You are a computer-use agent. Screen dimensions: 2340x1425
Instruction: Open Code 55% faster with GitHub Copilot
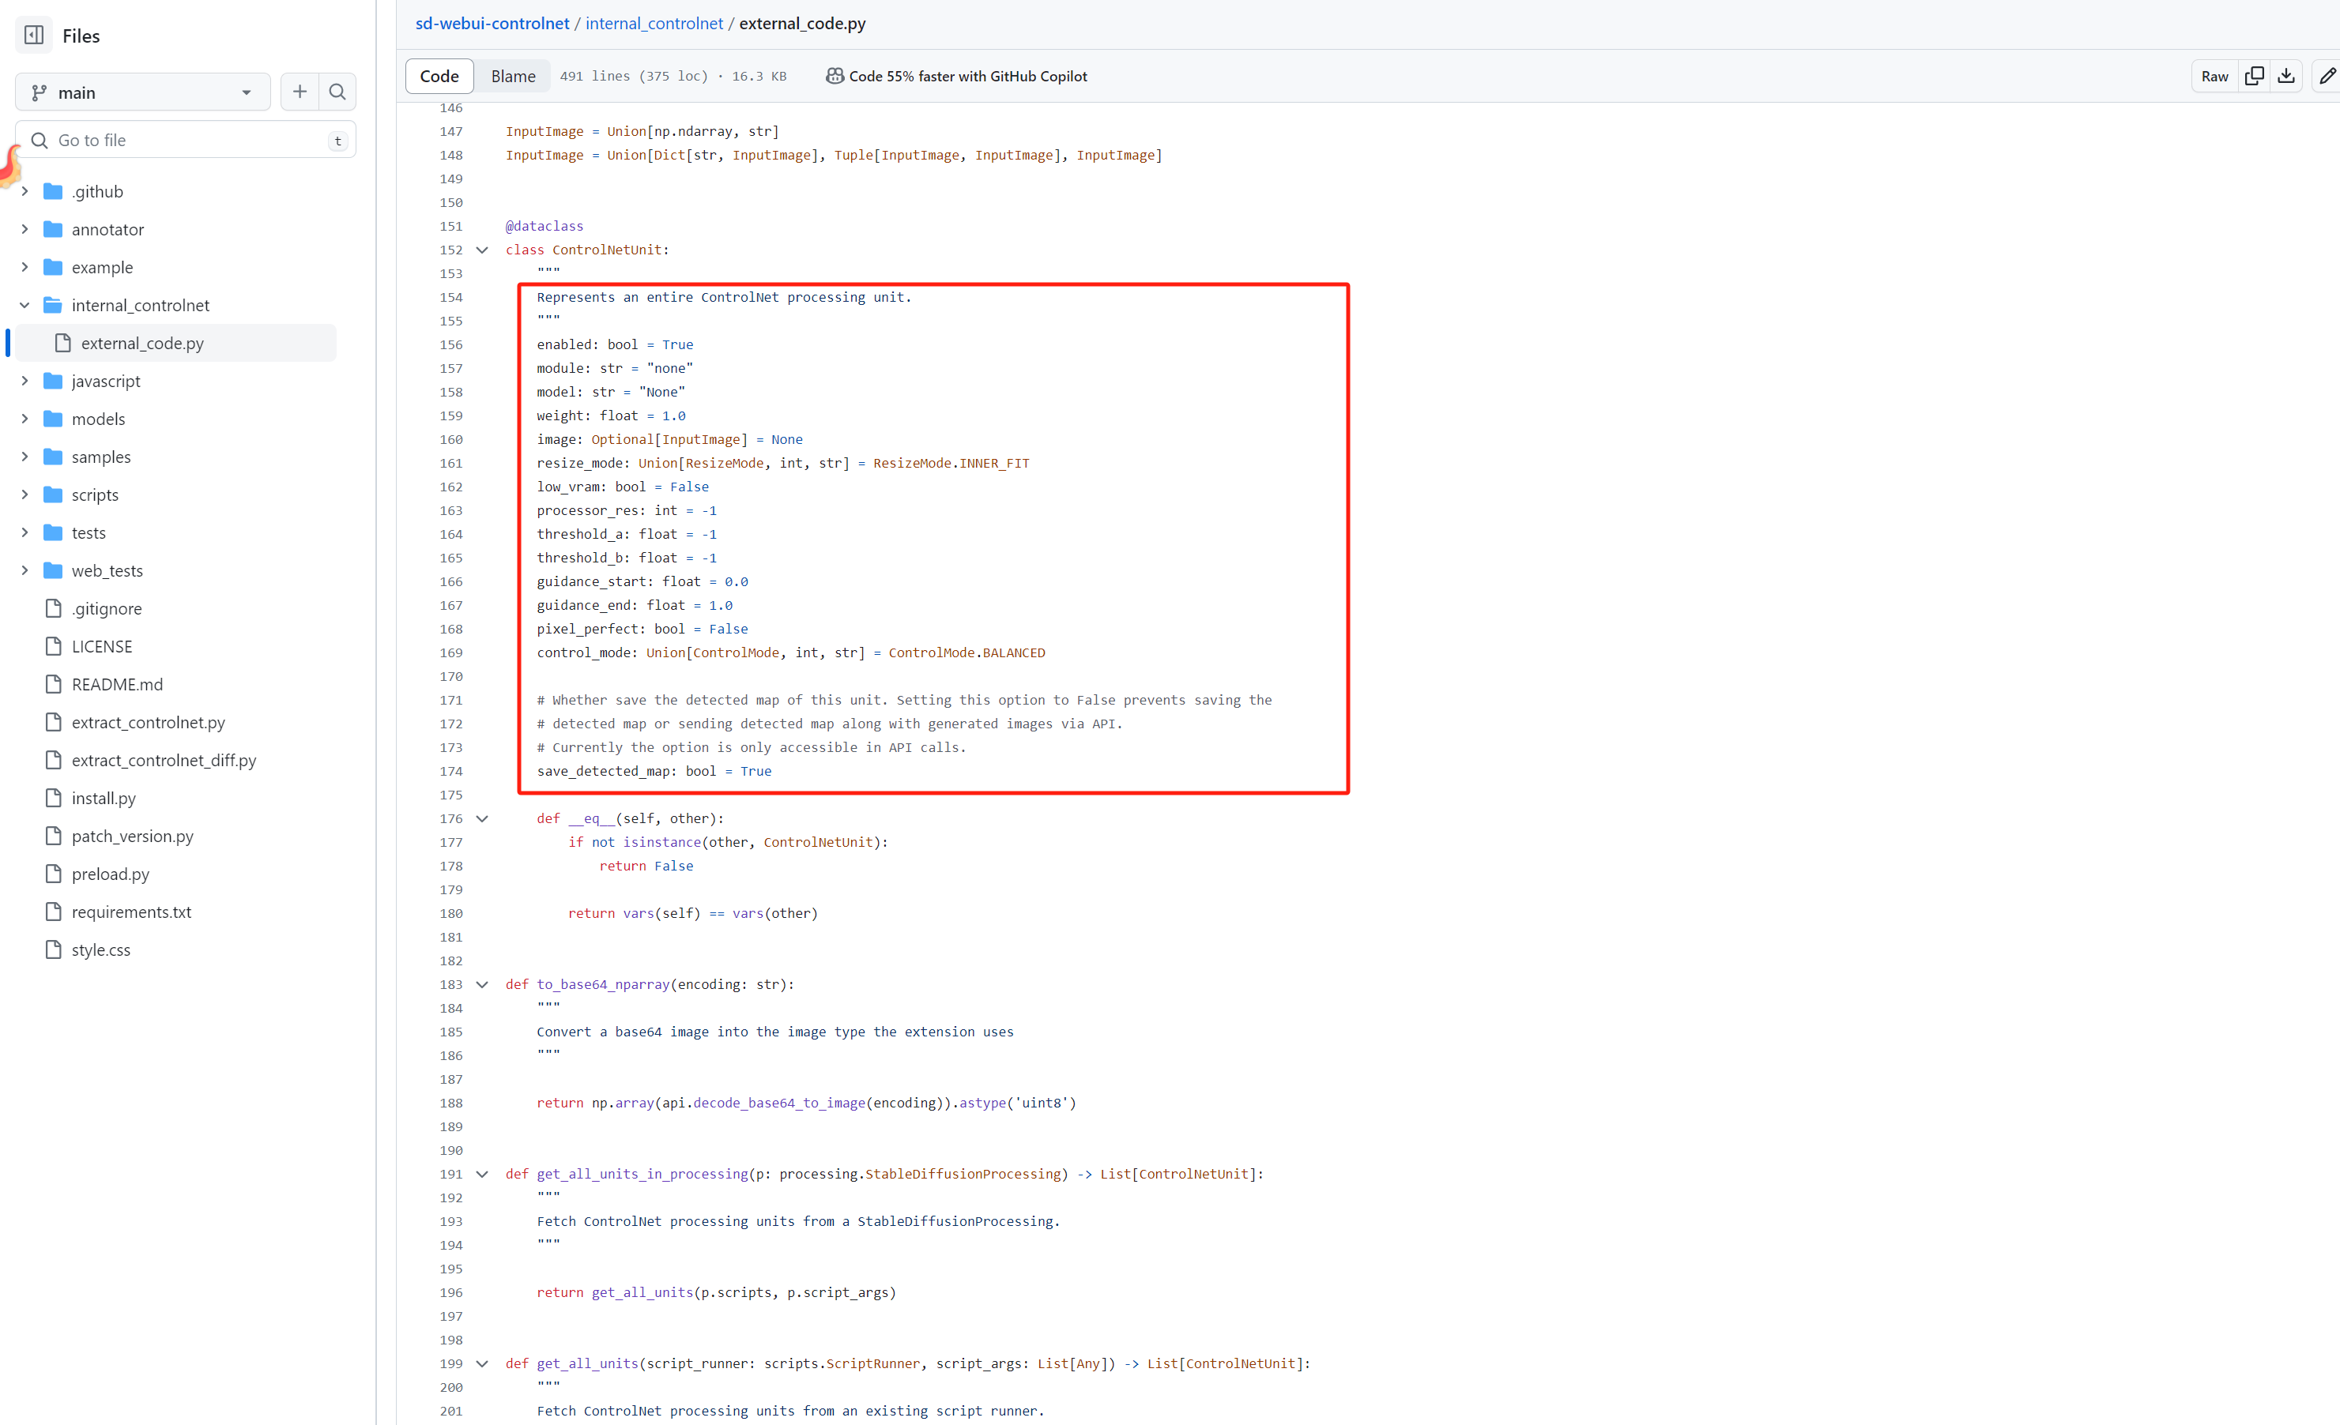968,76
